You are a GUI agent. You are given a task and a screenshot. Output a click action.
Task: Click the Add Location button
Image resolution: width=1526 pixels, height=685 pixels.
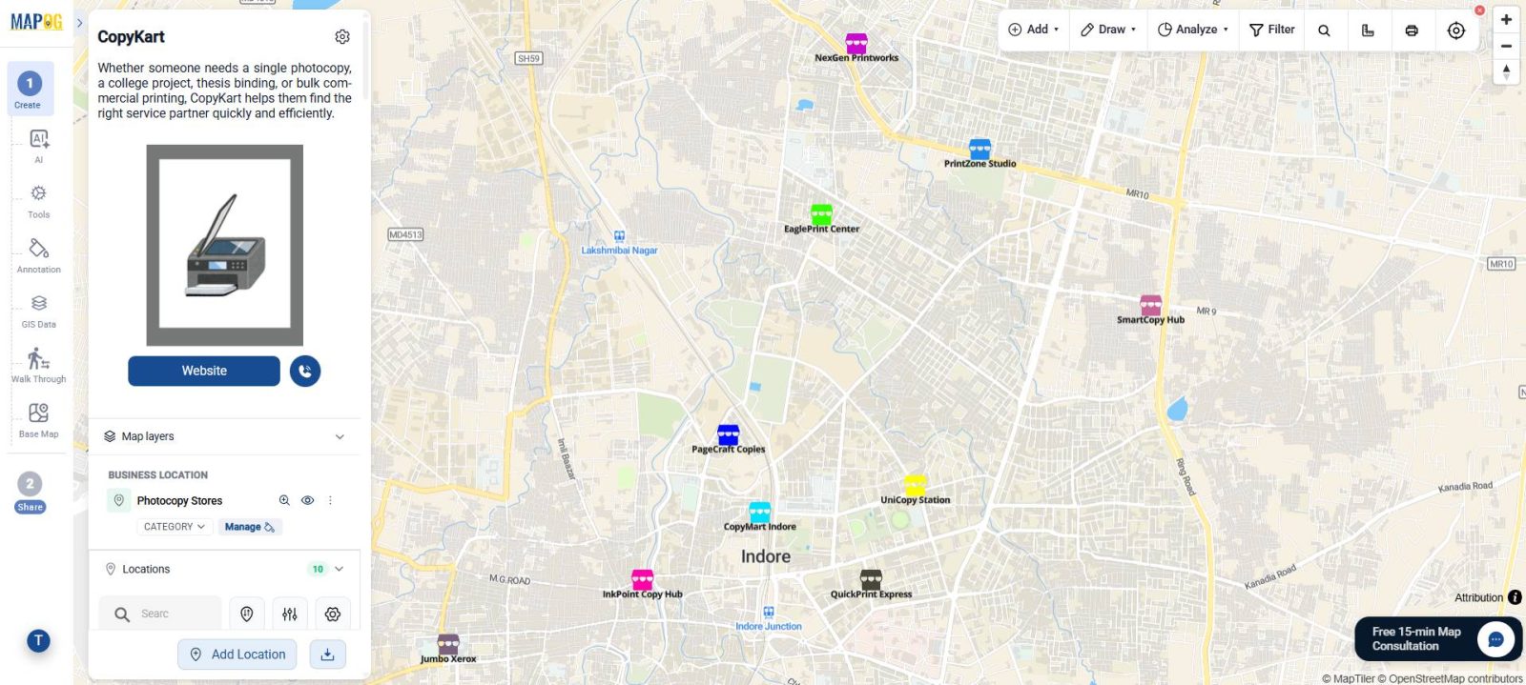tap(237, 655)
